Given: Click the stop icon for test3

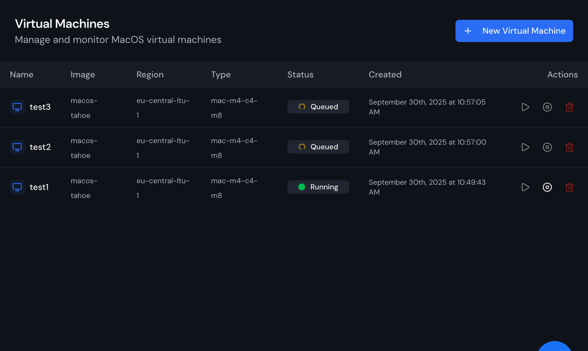Looking at the screenshot, I should [x=547, y=107].
